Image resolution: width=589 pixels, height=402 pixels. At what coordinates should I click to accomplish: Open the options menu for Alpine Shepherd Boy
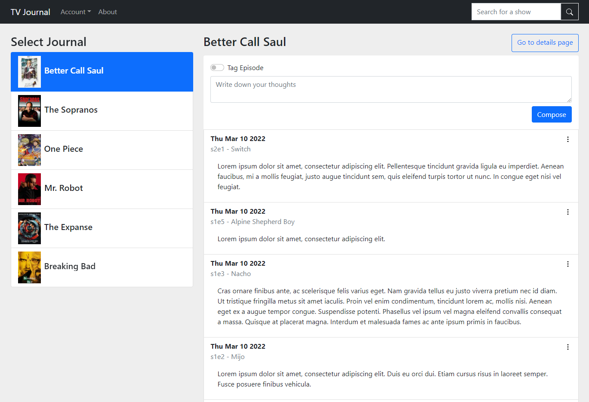coord(567,212)
